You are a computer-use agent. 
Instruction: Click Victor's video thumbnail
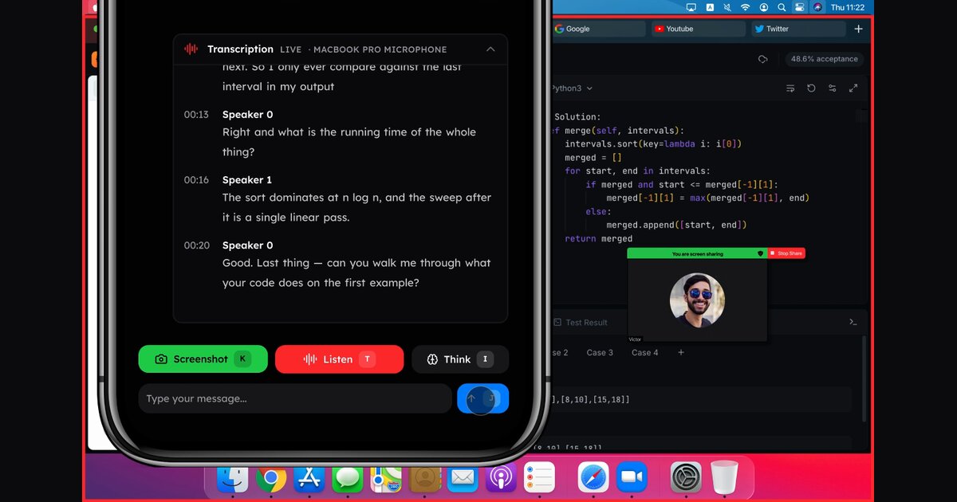(x=697, y=300)
